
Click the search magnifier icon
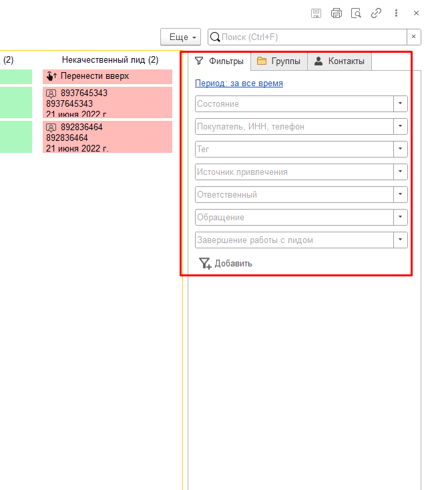tap(215, 37)
